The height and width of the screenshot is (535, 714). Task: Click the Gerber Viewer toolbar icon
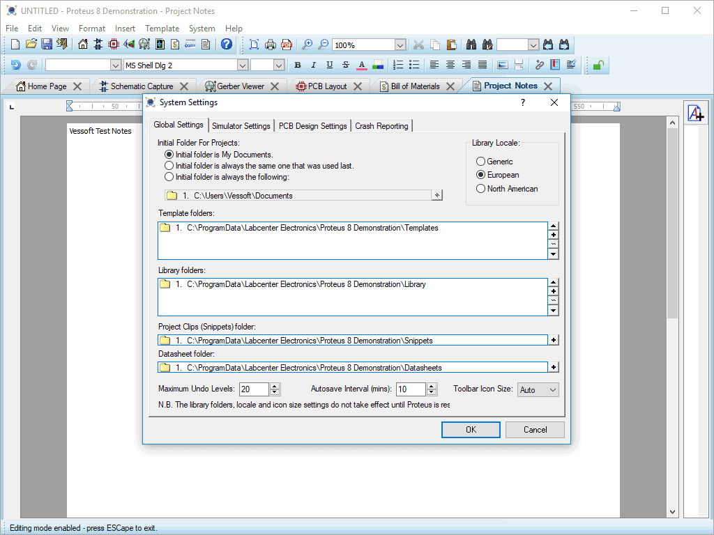(144, 45)
